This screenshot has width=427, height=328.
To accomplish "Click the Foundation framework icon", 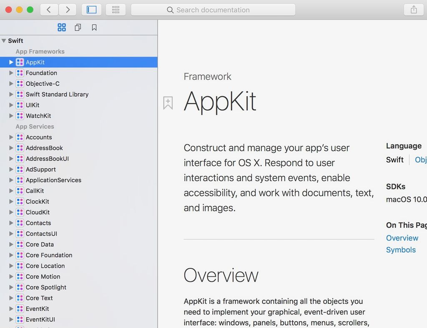I will tap(19, 73).
